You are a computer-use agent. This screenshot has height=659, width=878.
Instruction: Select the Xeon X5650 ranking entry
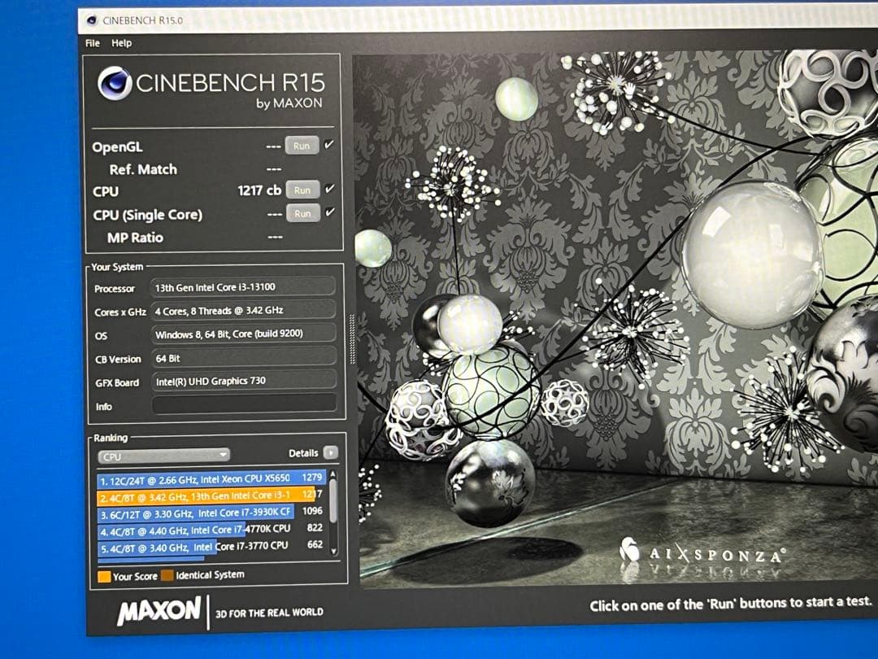(x=210, y=477)
